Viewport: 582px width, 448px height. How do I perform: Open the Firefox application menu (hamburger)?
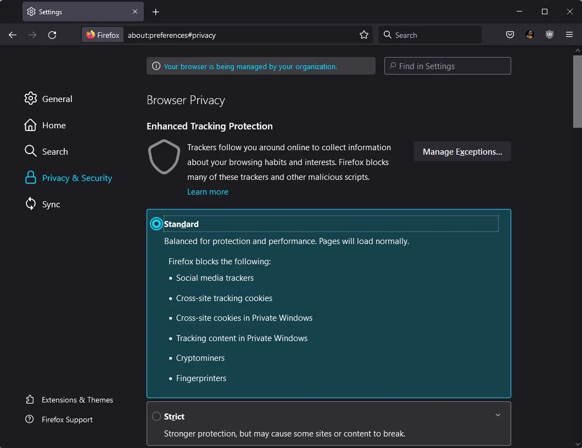[569, 35]
